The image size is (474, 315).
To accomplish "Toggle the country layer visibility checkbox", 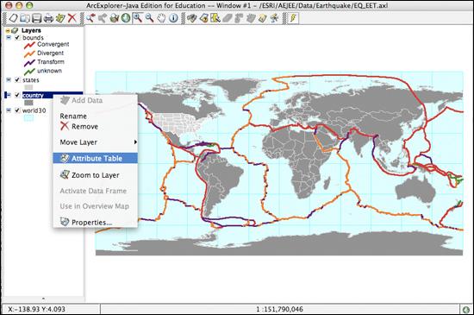I will coord(17,95).
